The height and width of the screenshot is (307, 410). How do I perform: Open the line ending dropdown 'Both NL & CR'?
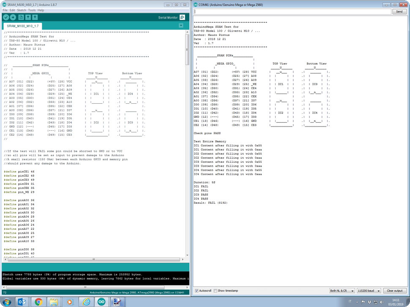tap(342, 291)
